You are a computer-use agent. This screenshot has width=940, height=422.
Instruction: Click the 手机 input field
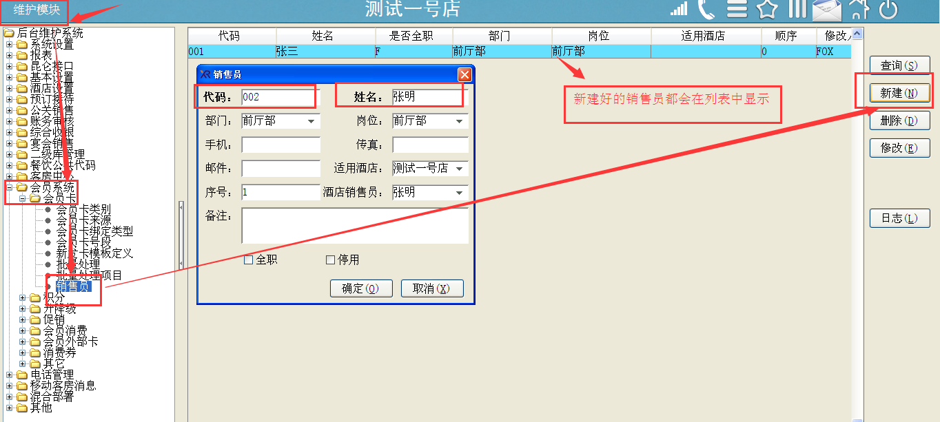click(x=280, y=145)
